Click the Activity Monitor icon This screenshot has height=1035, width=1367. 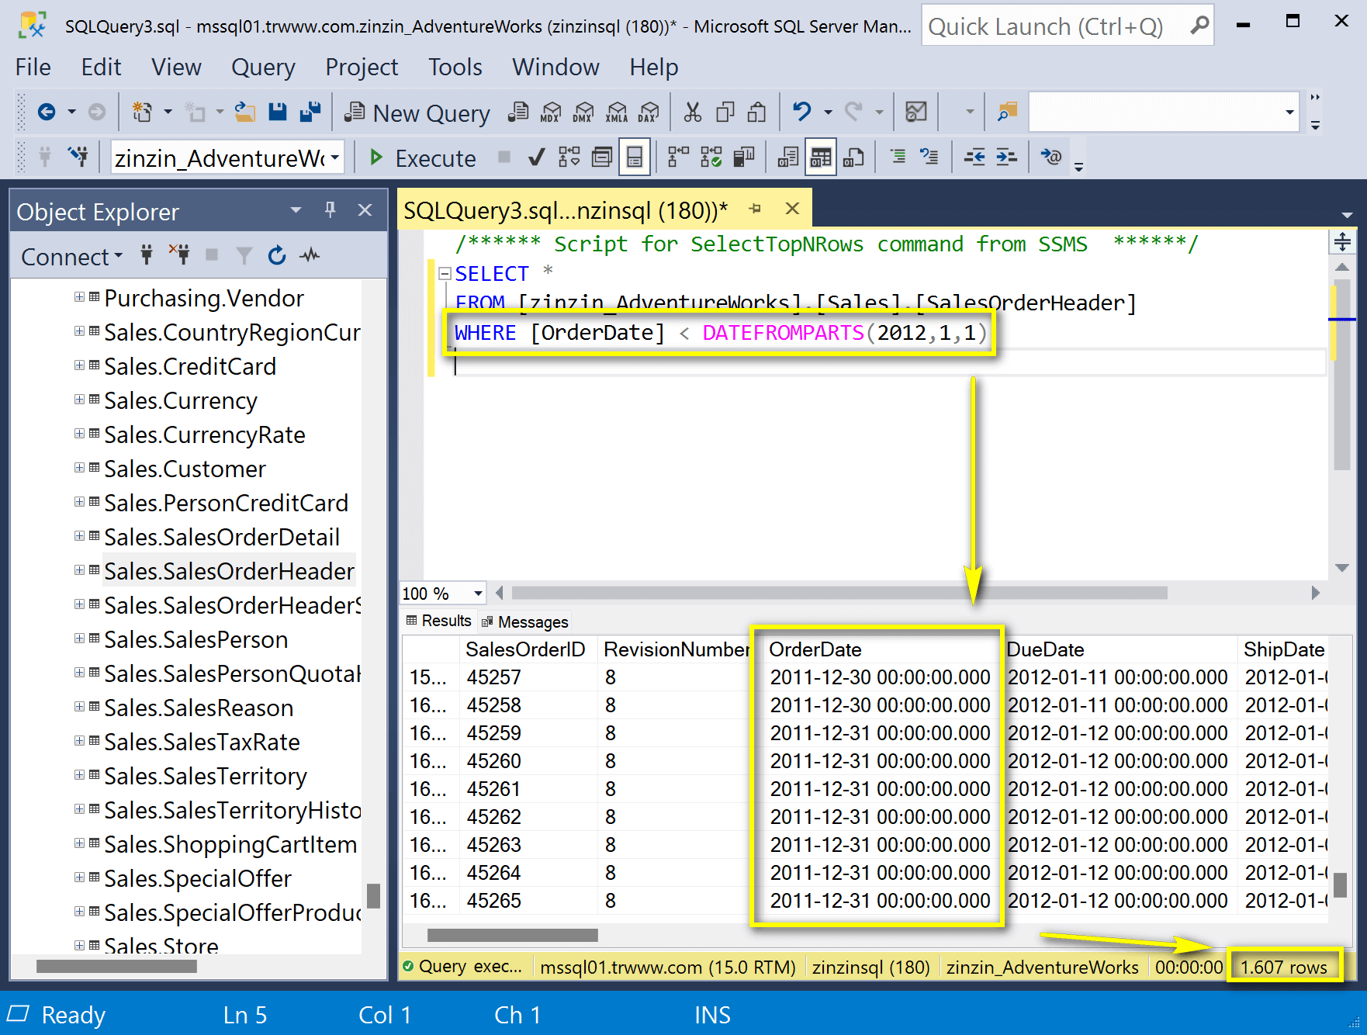[x=916, y=112]
